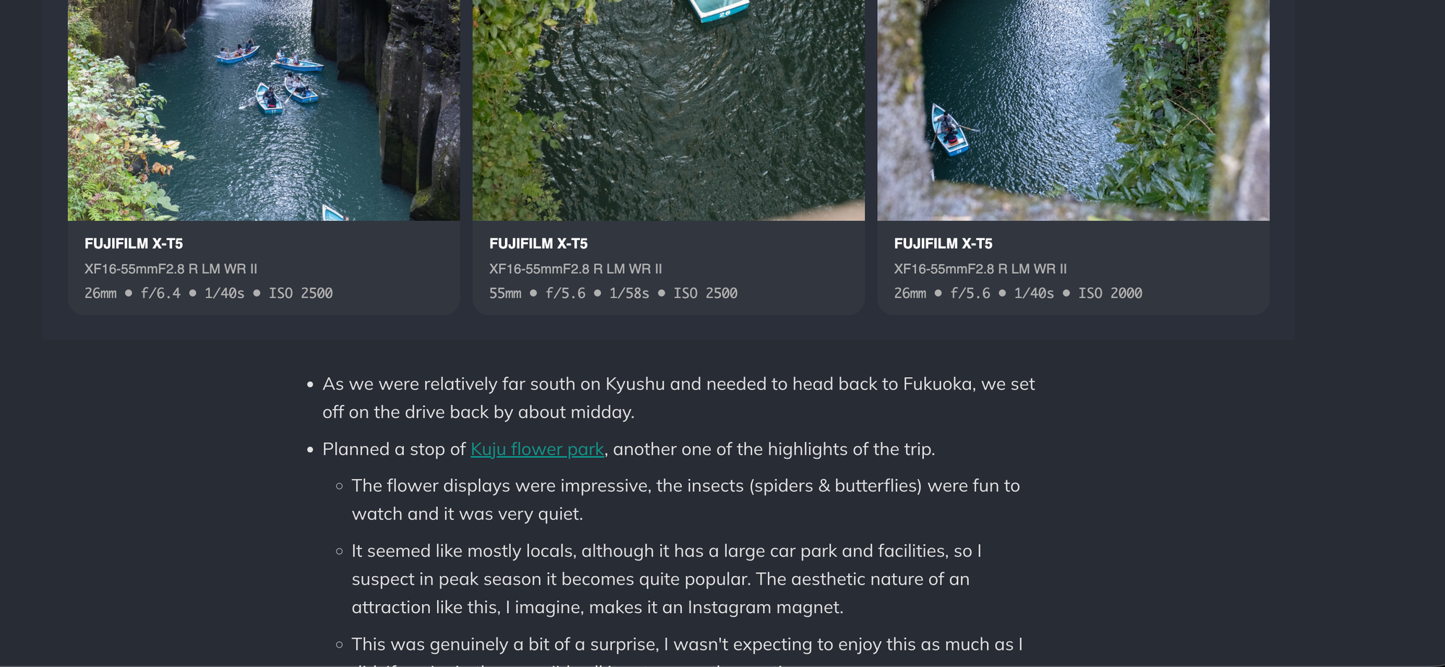This screenshot has width=1445, height=667.
Task: Select the FUJIFILM X-T5 heading in middle card
Action: tap(538, 244)
